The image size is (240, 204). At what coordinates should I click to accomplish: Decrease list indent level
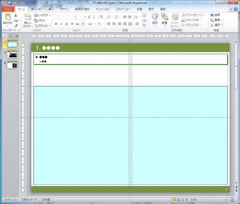[x=124, y=17]
